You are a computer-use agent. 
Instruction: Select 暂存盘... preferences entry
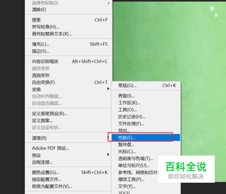pos(146,145)
